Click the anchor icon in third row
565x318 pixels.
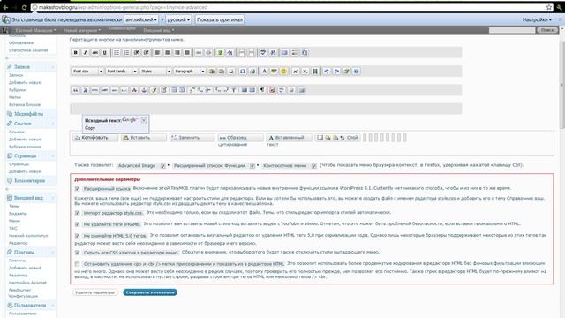(144, 90)
